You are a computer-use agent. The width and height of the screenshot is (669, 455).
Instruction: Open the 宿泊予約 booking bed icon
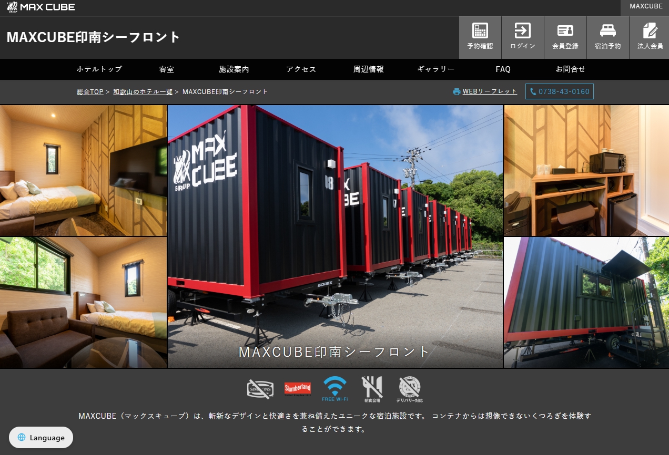(608, 37)
